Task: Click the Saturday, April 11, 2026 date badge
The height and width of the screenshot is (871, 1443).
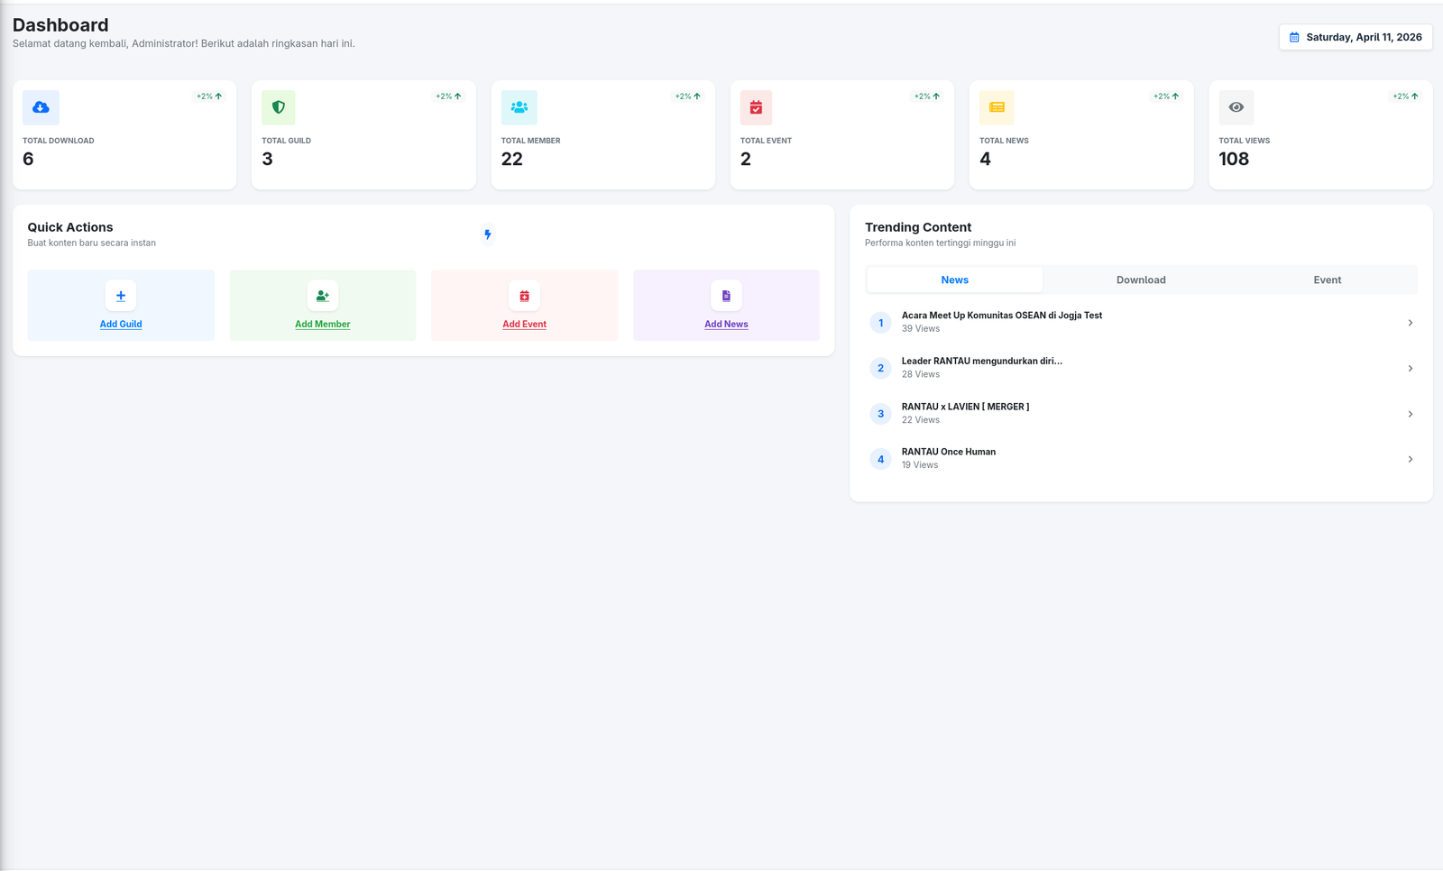Action: 1356,37
